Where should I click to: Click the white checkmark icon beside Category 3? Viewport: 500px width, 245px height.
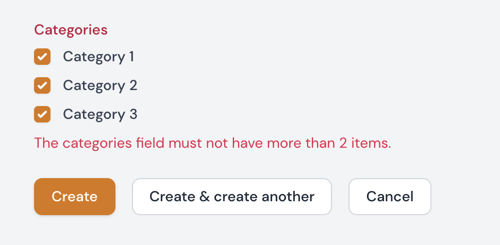click(42, 114)
